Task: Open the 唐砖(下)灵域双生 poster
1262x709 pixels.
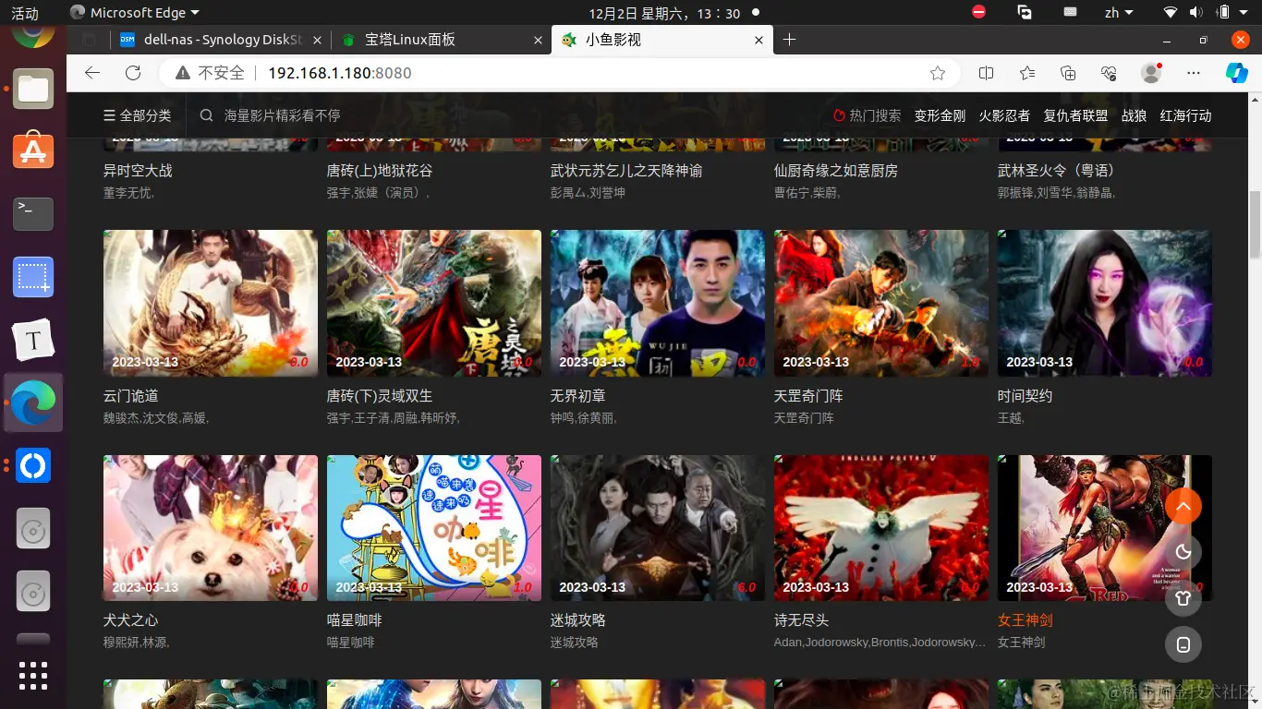Action: click(434, 303)
